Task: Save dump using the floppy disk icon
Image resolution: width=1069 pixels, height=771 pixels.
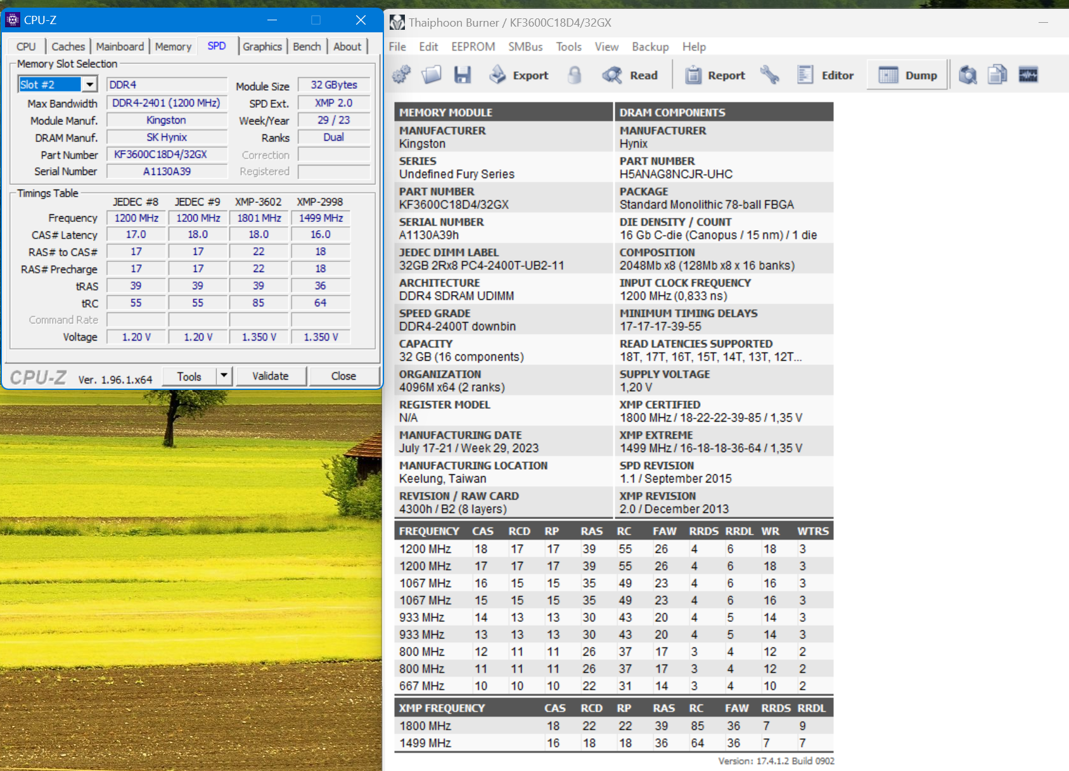Action: [463, 75]
